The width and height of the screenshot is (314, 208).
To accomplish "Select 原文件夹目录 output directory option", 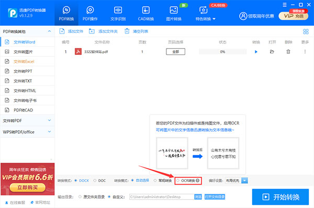I will tap(80, 197).
